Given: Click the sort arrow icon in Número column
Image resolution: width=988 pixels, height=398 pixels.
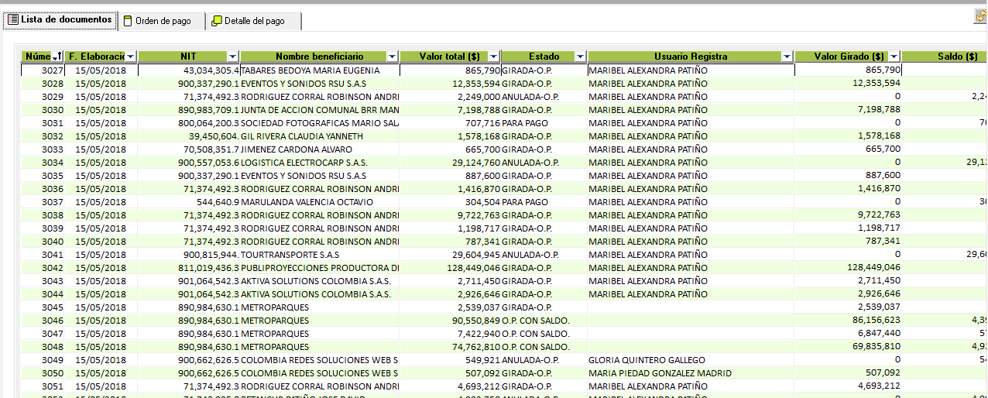Looking at the screenshot, I should (x=57, y=57).
